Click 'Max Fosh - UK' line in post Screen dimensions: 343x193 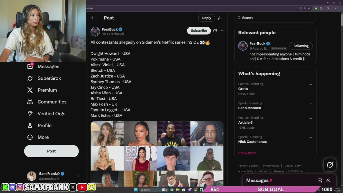(x=104, y=104)
